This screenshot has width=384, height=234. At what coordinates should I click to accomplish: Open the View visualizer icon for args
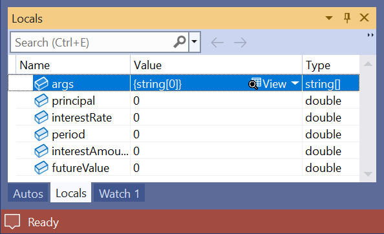click(x=255, y=83)
